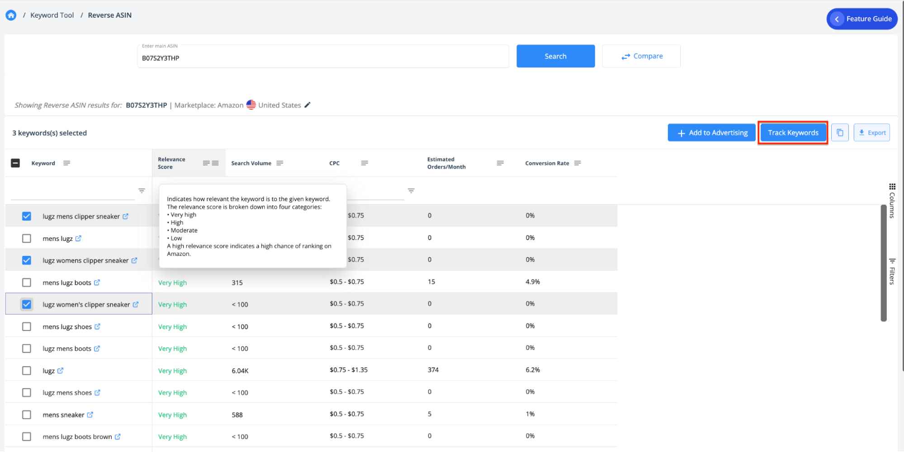The image size is (904, 452).
Task: Uncheck lugz womens clipper sneaker row
Action: (27, 260)
